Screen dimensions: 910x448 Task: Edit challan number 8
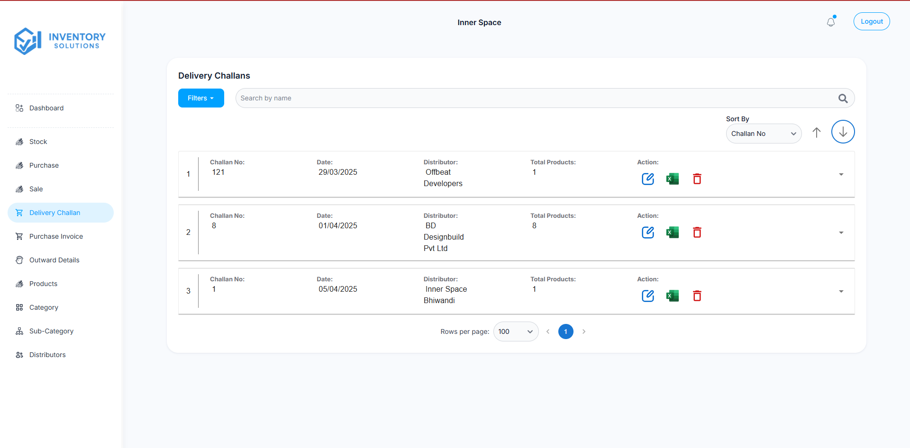click(648, 232)
